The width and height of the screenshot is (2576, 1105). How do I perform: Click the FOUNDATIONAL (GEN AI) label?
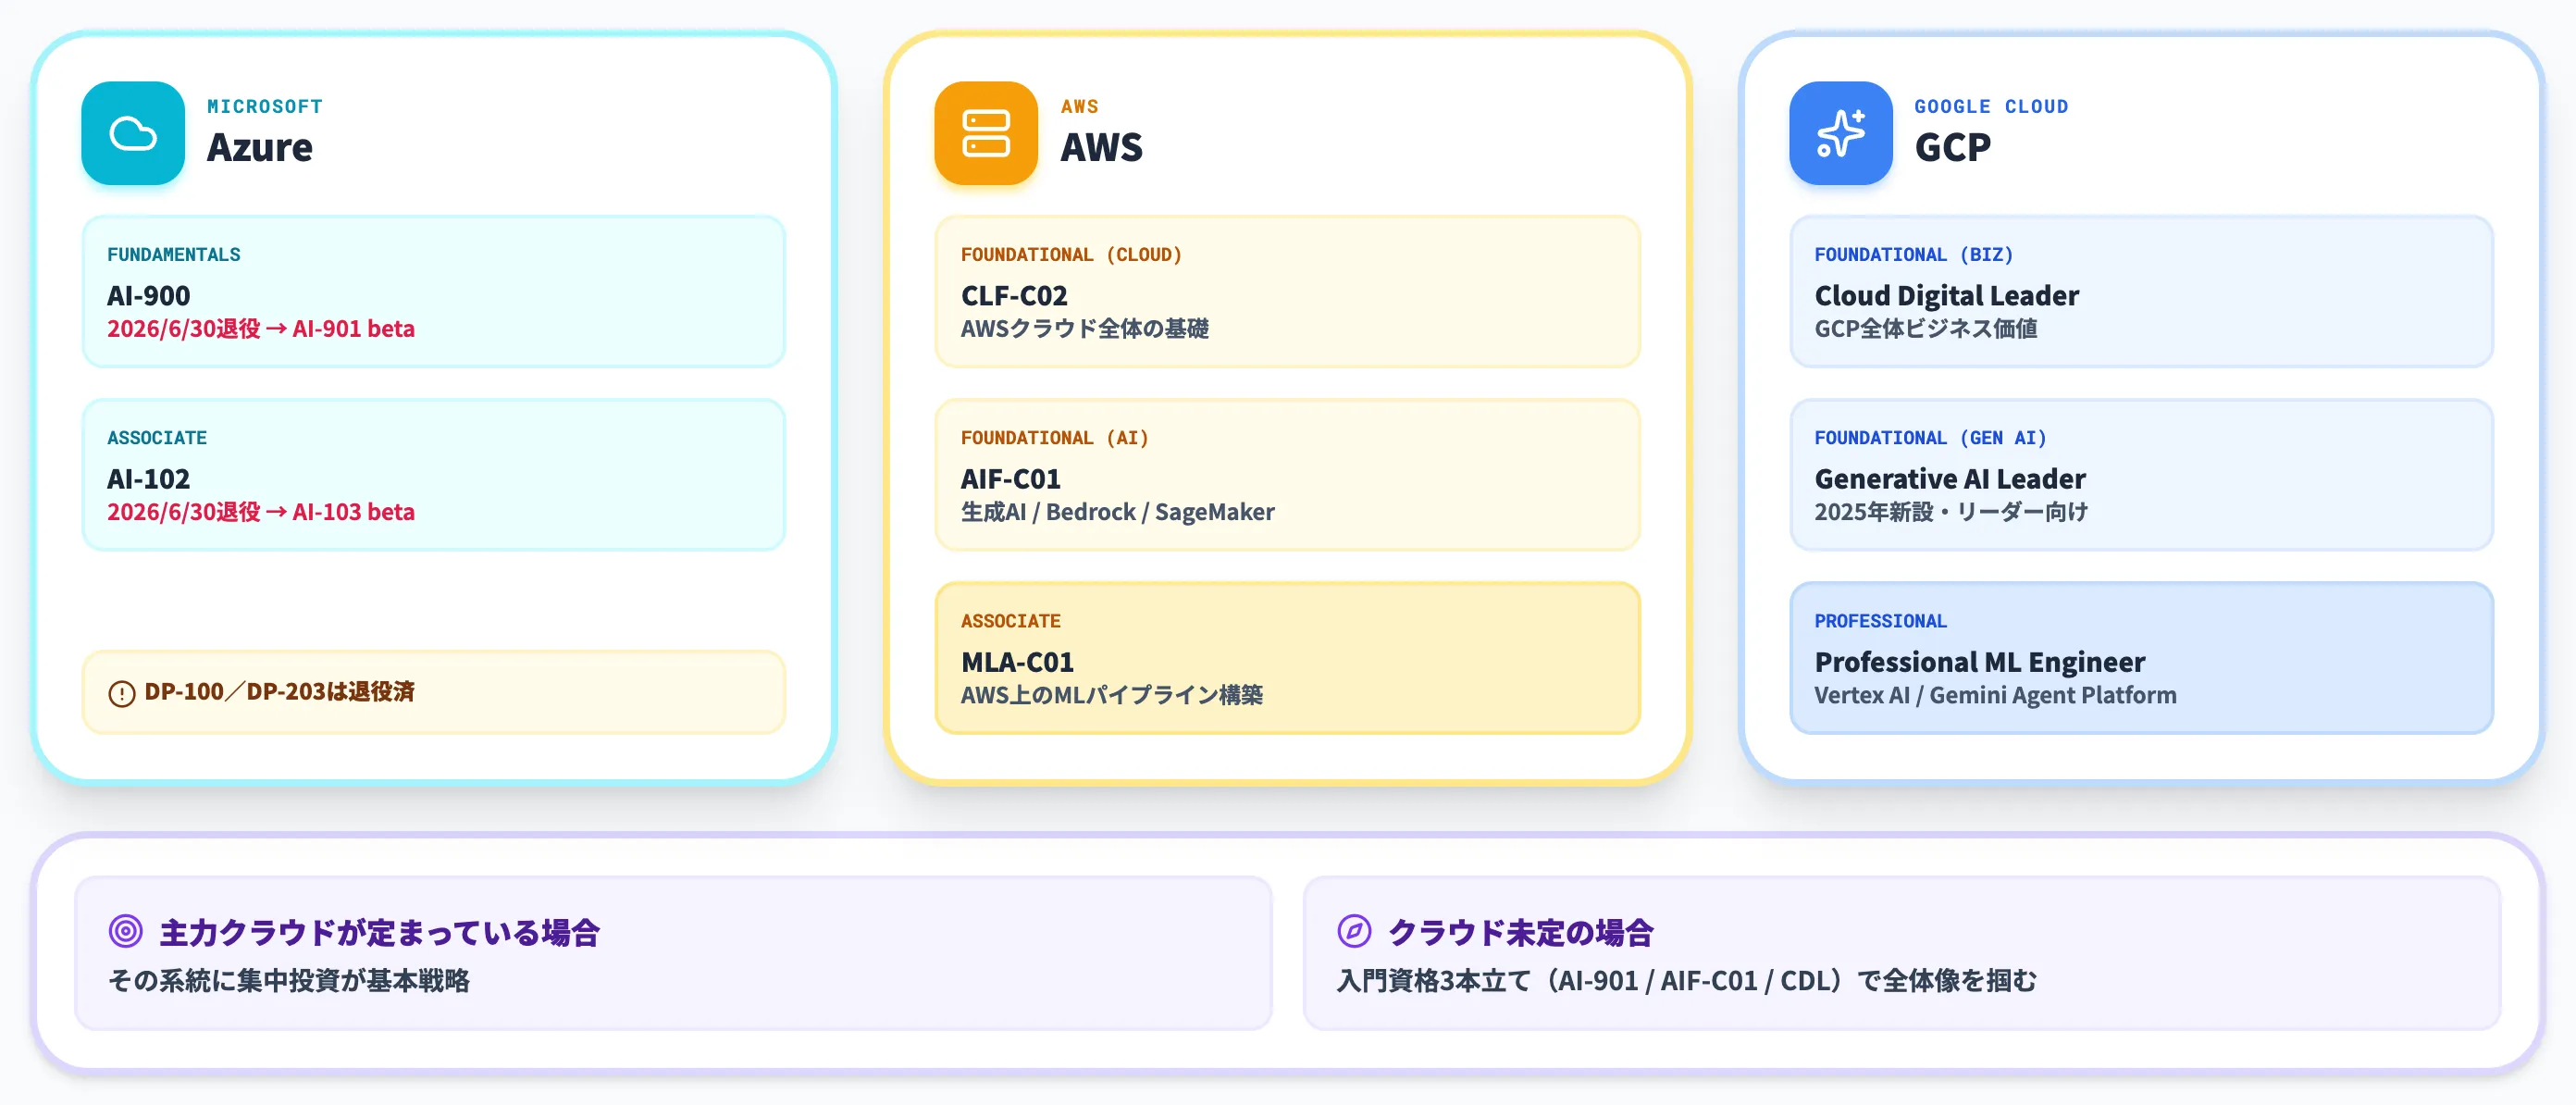(1930, 437)
